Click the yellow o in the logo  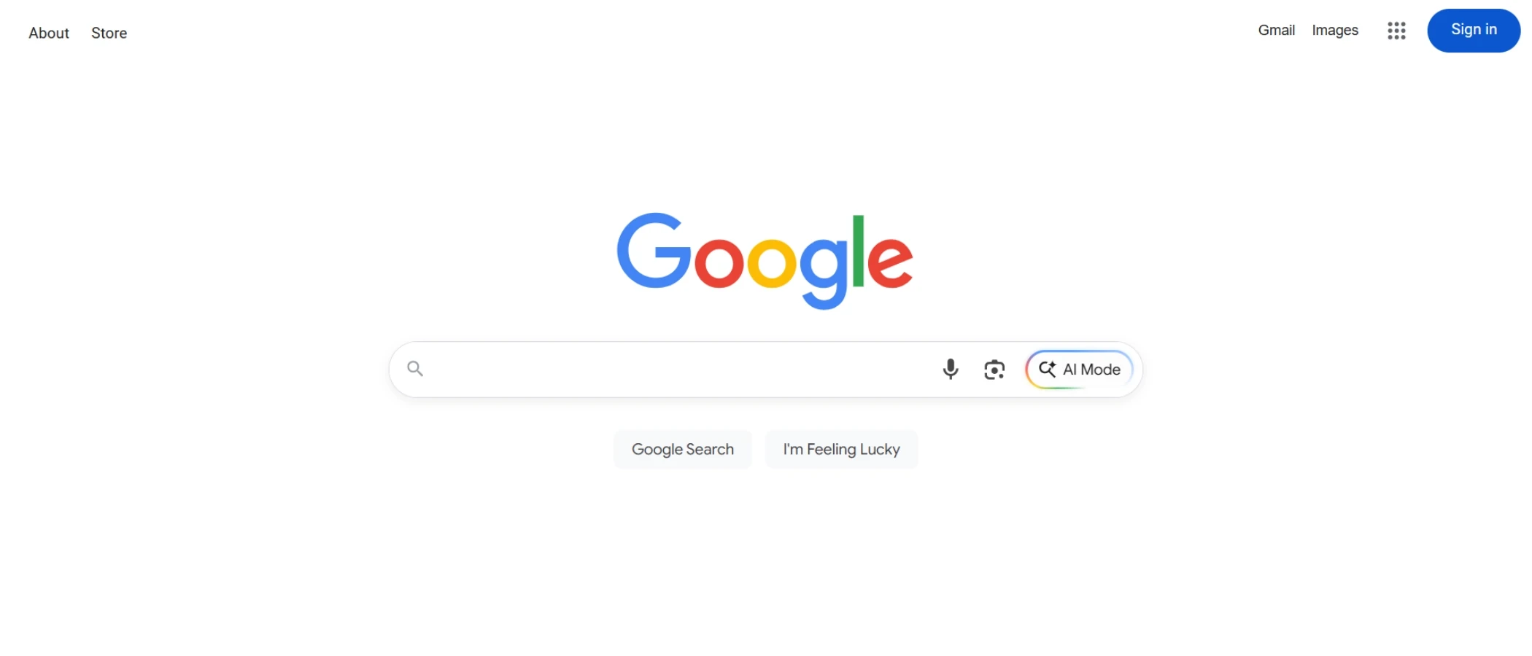772,262
